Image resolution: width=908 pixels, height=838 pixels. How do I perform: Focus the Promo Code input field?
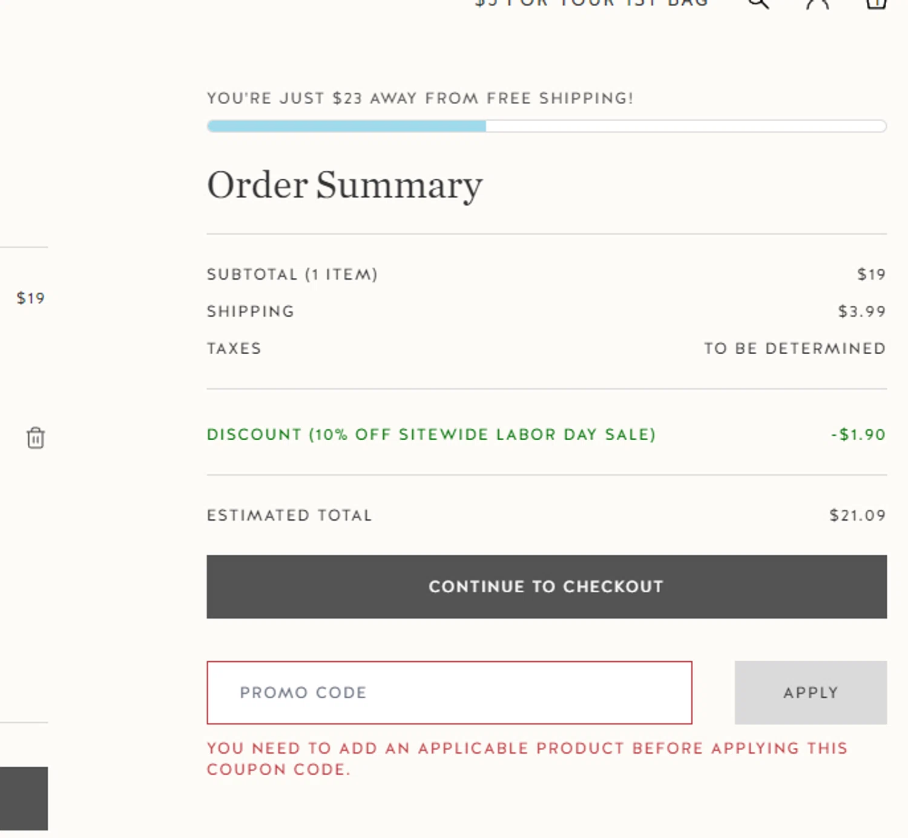point(449,693)
